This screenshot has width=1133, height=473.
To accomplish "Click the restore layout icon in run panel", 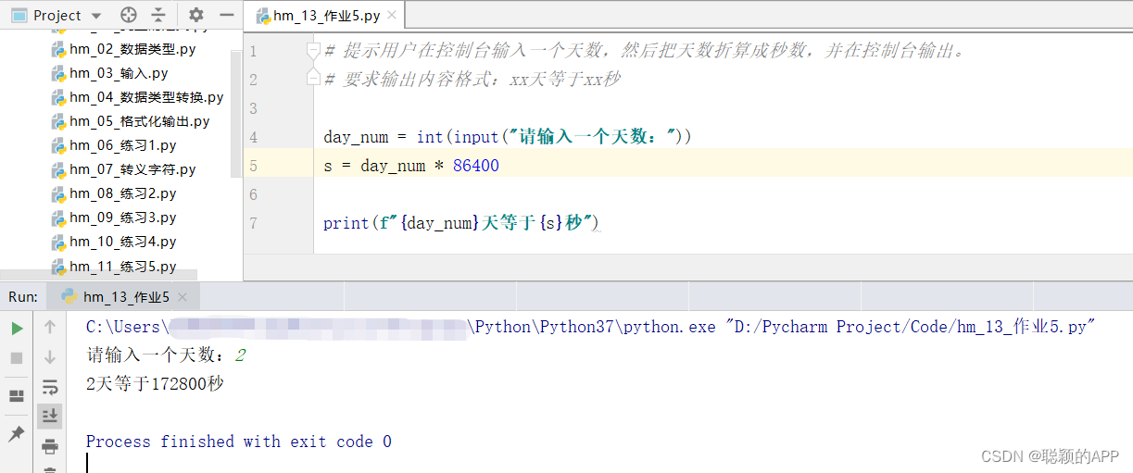I will pos(17,396).
